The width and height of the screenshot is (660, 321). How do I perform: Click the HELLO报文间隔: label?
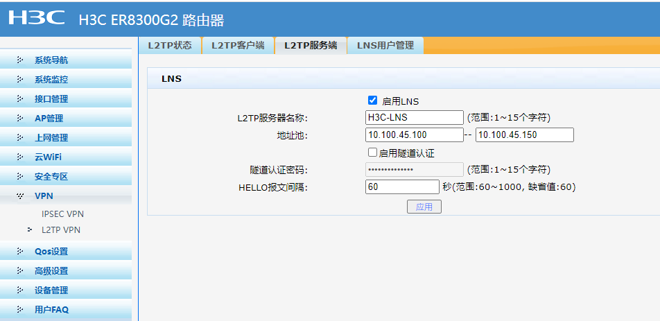pos(273,188)
